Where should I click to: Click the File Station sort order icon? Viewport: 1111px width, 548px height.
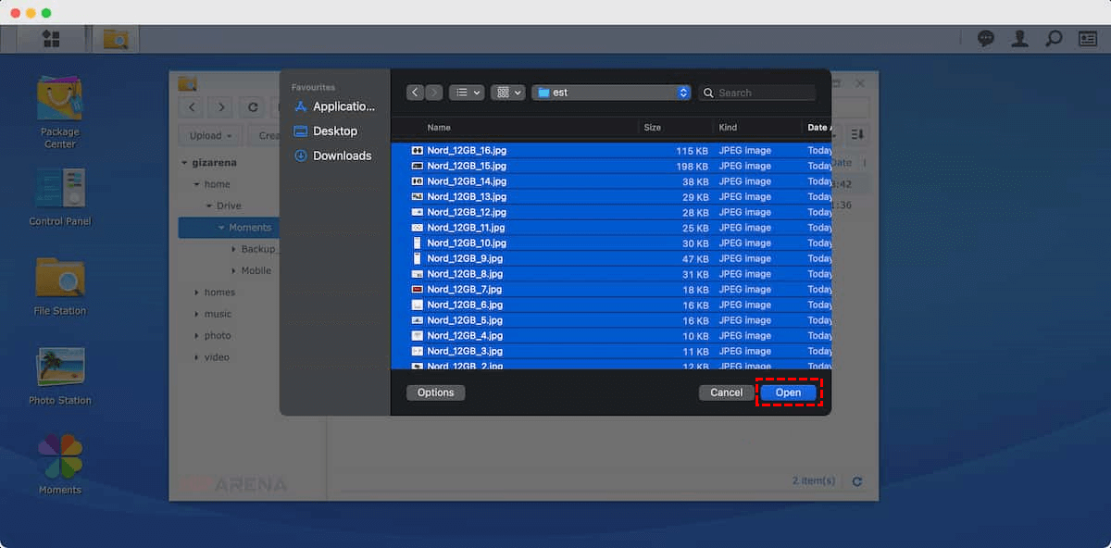tap(857, 135)
